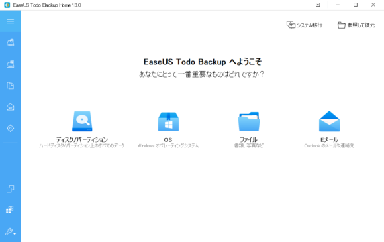Image resolution: width=384 pixels, height=242 pixels.
Task: Open the clone tool in sidebar
Action: (11, 188)
